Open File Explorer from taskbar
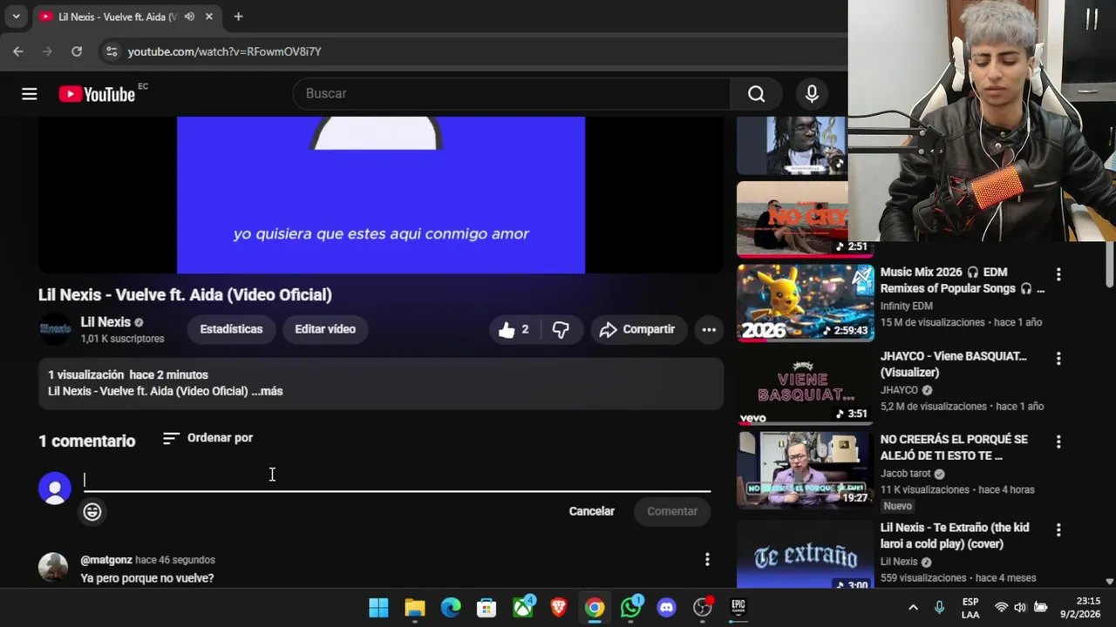 pos(415,608)
